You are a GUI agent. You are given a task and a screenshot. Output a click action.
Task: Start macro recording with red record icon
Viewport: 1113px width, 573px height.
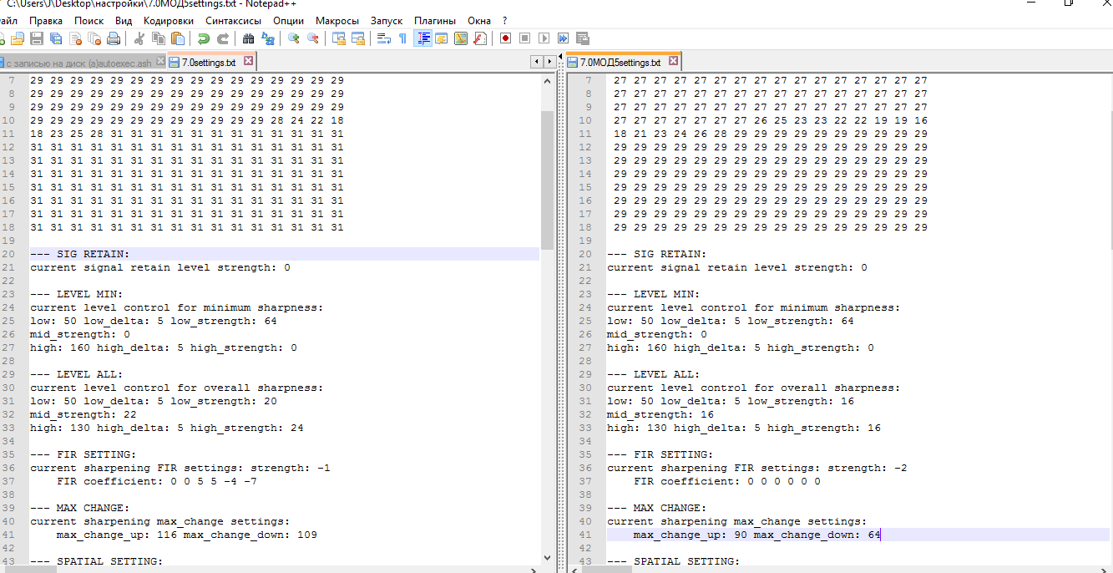point(505,38)
